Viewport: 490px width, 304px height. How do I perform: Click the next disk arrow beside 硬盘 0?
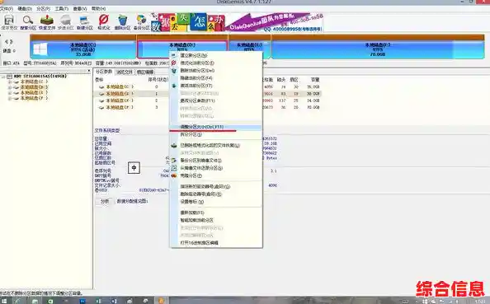tap(12, 41)
